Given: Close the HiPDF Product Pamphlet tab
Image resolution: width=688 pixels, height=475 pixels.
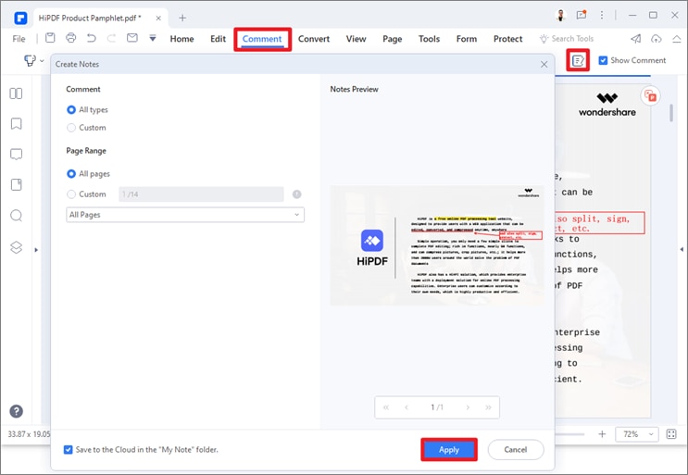Looking at the screenshot, I should pos(158,18).
